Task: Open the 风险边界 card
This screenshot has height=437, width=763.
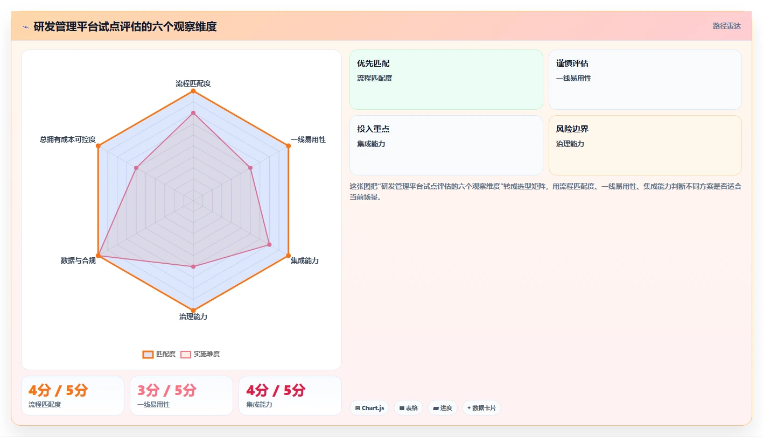Action: pos(645,145)
